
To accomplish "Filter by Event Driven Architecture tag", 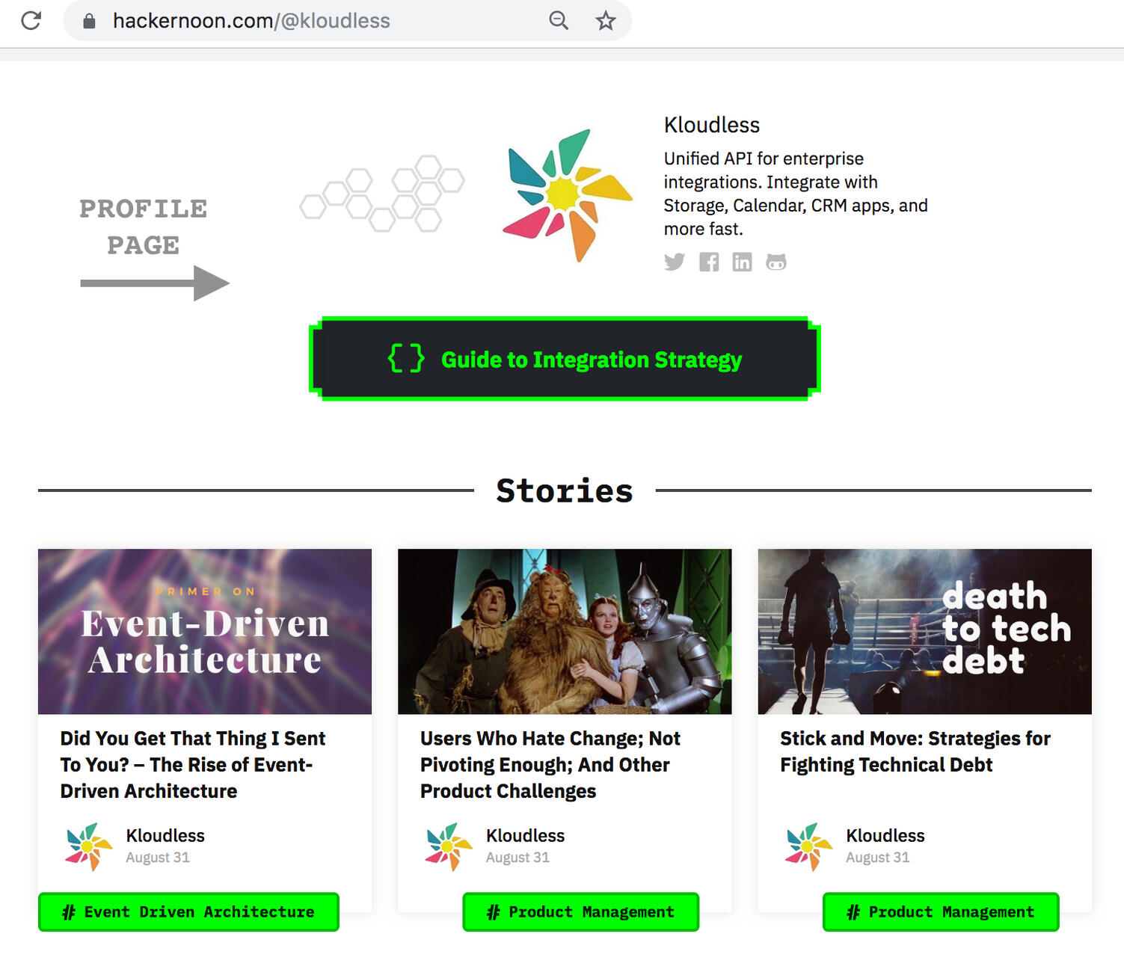I will pyautogui.click(x=188, y=911).
